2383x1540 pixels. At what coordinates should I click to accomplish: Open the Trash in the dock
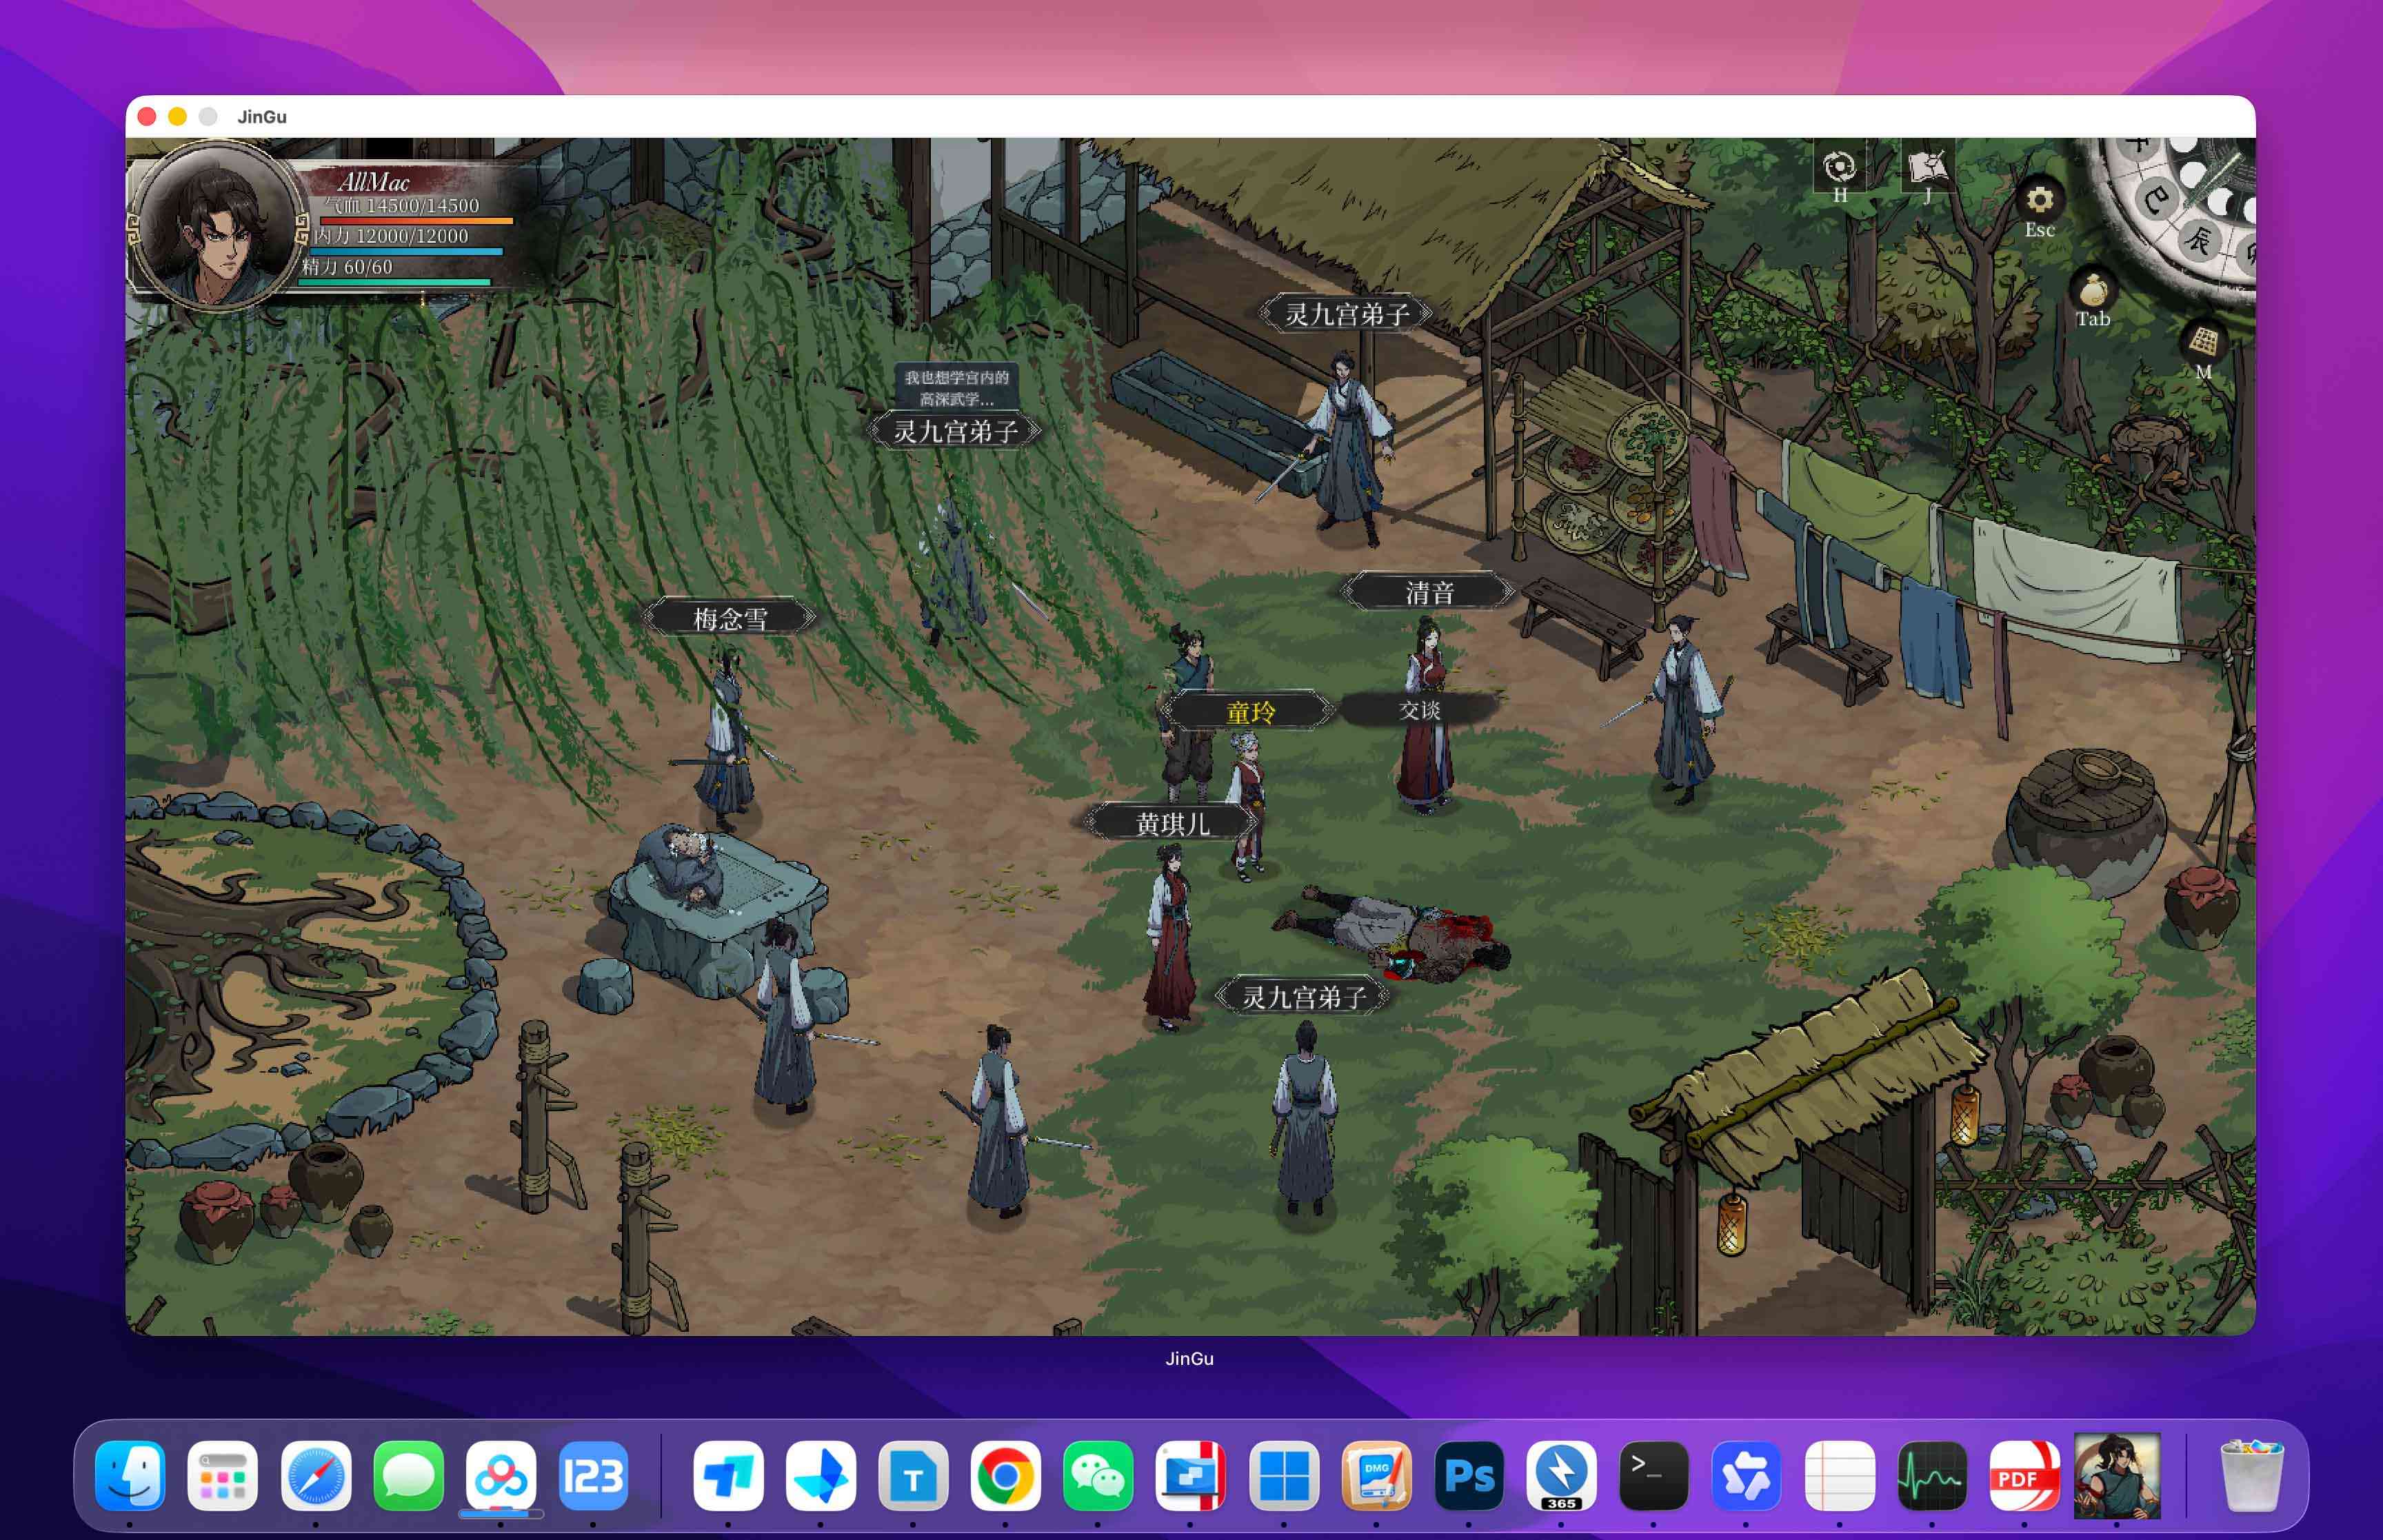(x=2251, y=1476)
